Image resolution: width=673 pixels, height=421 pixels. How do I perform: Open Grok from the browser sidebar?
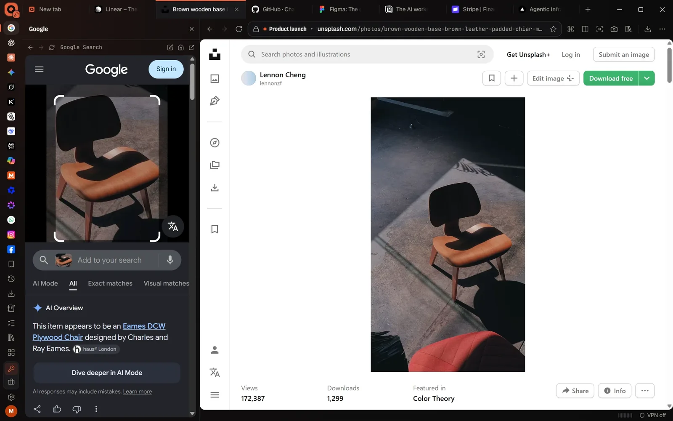coord(11,87)
